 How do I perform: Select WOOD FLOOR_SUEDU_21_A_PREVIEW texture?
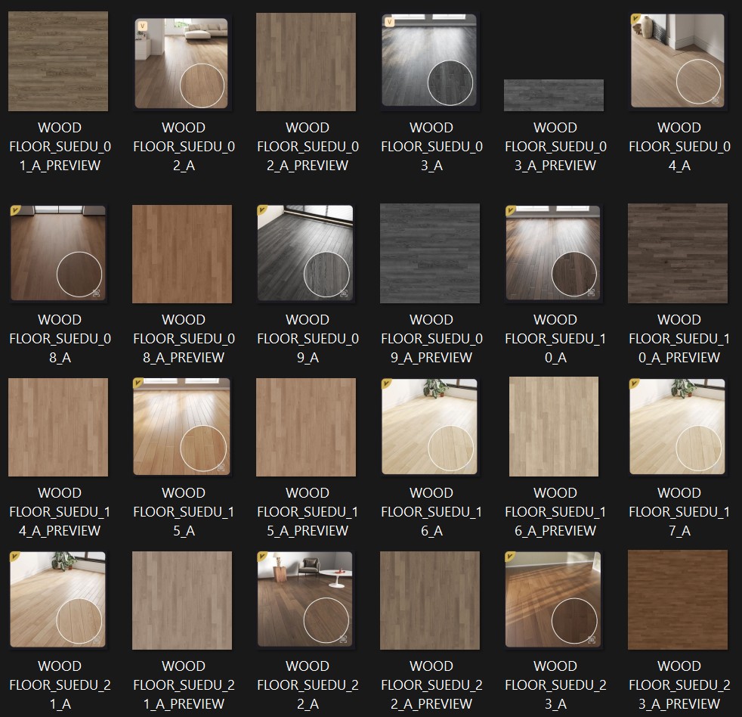click(182, 601)
